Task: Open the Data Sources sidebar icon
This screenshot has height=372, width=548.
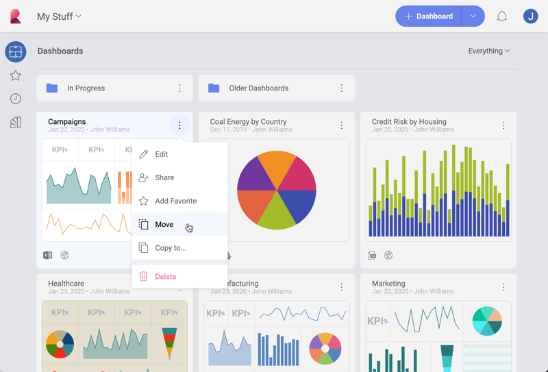Action: 15,123
